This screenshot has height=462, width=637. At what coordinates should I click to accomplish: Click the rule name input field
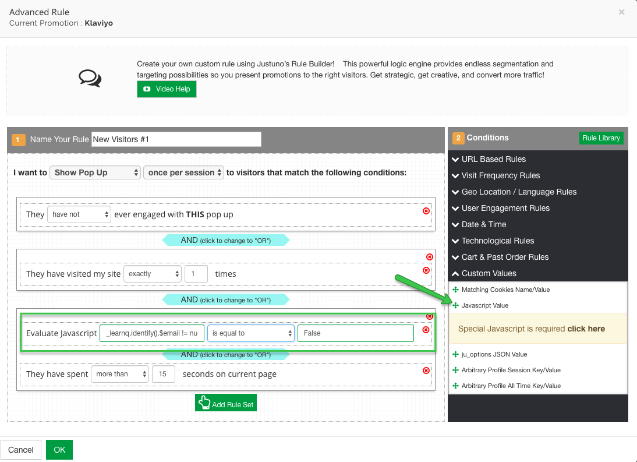point(176,139)
